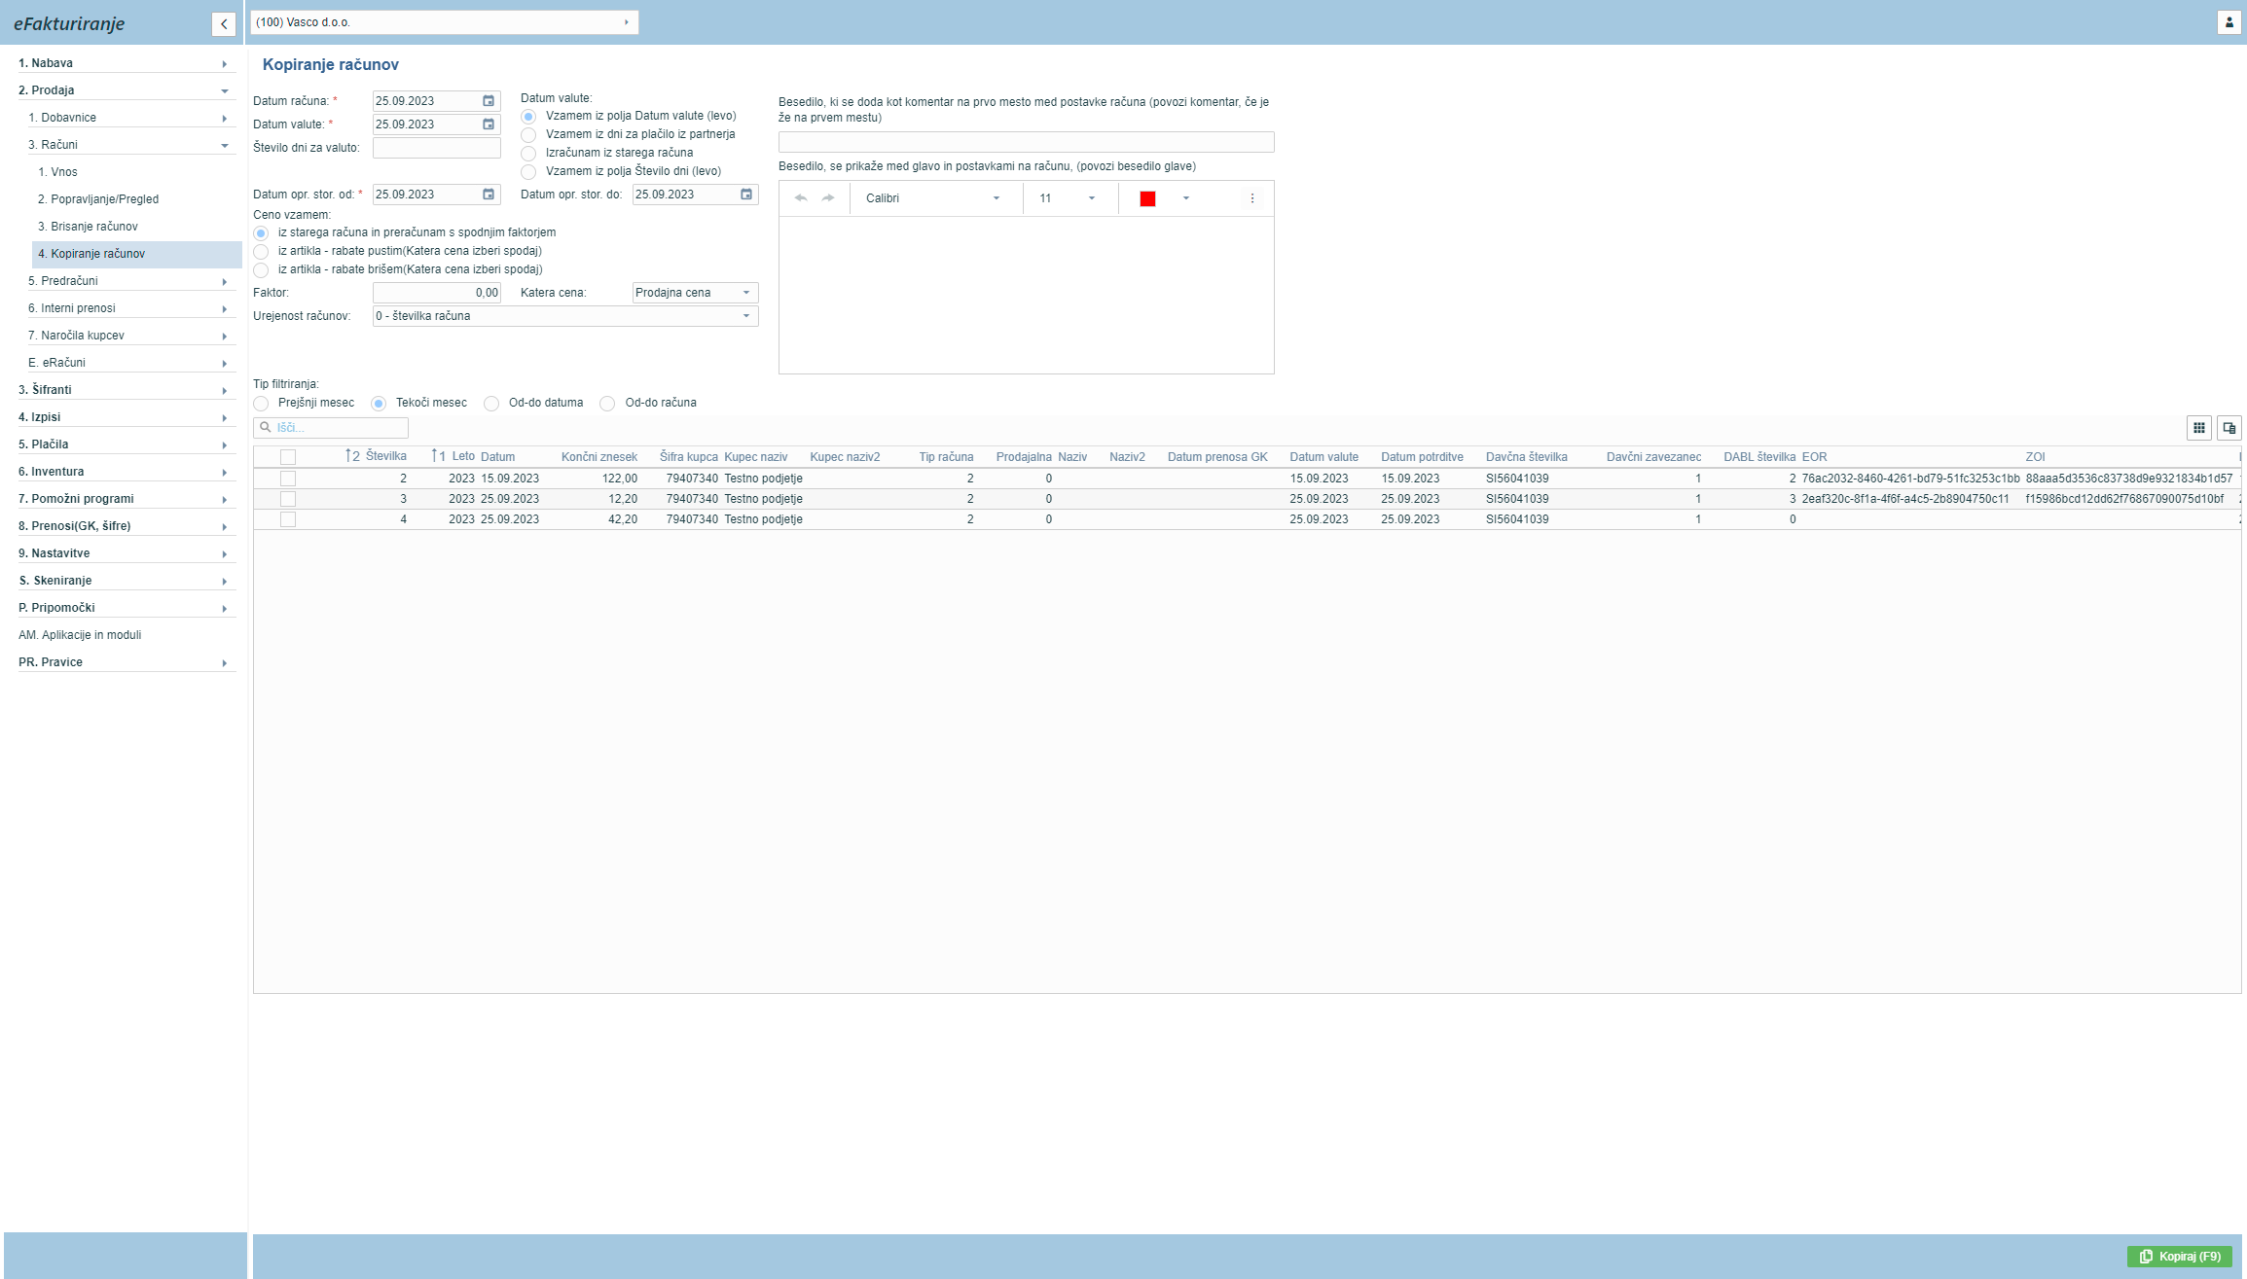Open 'E. eRačuni' submenu
The image size is (2247, 1279).
(x=131, y=363)
